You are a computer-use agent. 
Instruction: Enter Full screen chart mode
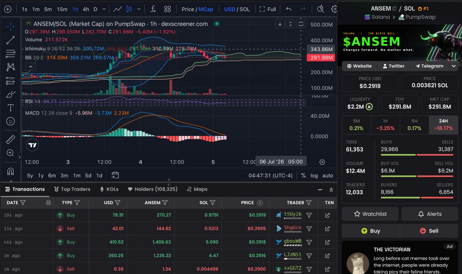pos(268,9)
